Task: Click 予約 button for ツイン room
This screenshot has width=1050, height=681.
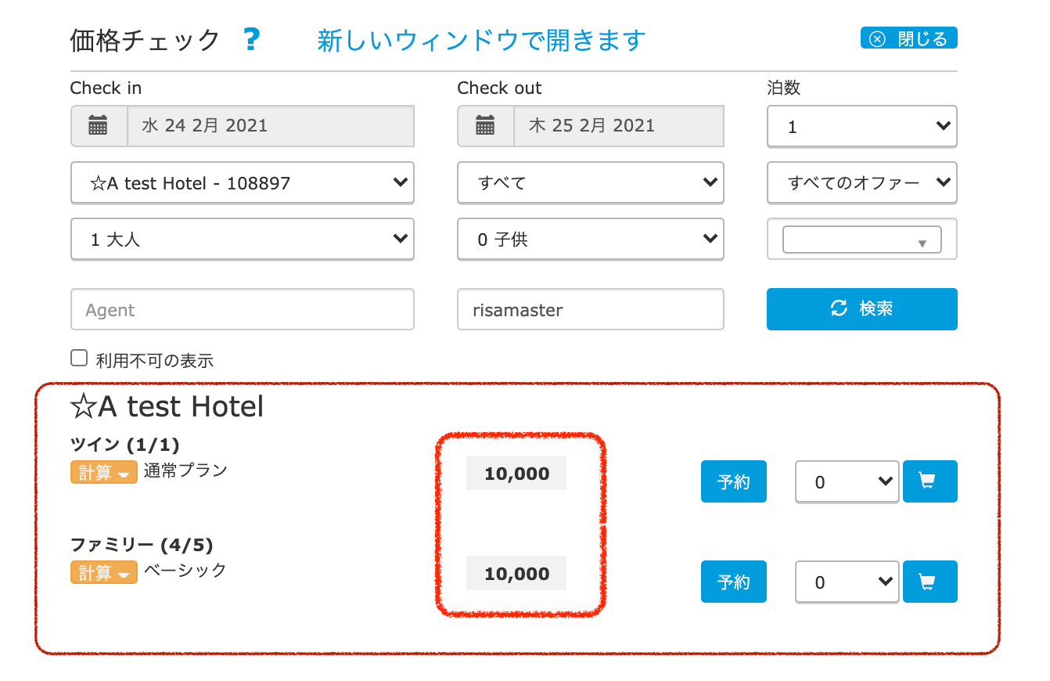Action: point(733,481)
